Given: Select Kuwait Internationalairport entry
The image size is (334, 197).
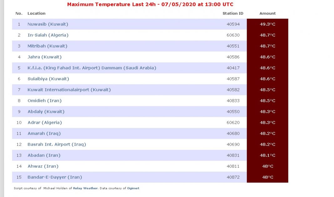Looking at the screenshot, I should [x=69, y=90].
